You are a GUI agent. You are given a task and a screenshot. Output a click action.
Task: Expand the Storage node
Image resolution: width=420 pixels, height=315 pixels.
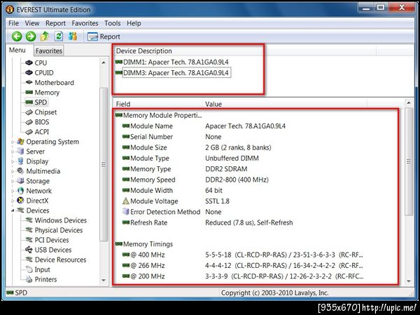point(13,181)
